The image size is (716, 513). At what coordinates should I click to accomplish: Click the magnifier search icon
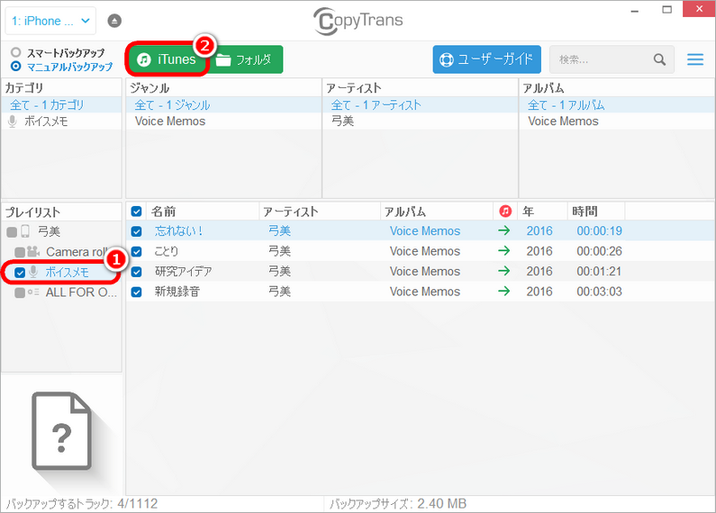tap(659, 59)
